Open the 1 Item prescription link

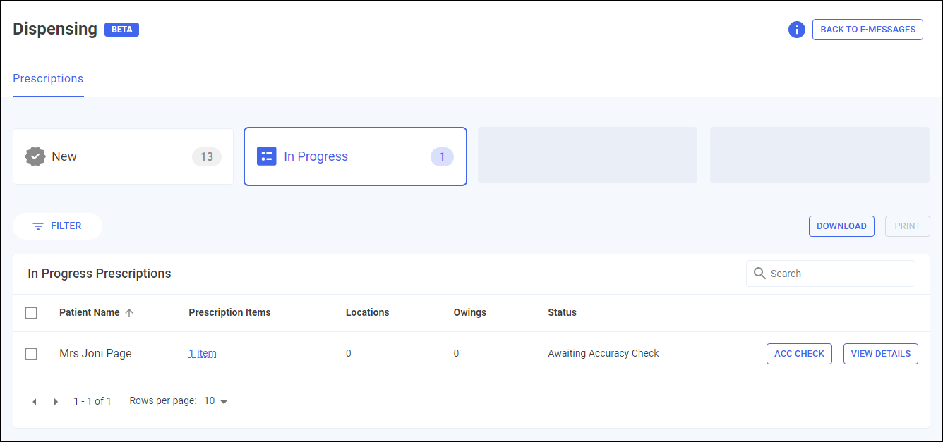(203, 354)
